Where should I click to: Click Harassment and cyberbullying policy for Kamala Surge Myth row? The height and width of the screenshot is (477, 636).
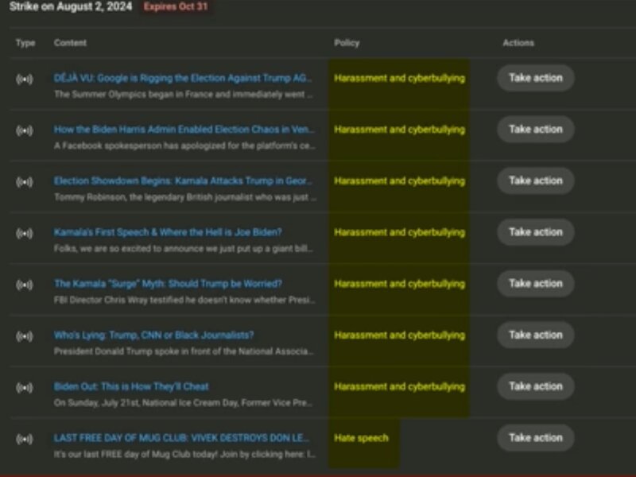pos(400,284)
